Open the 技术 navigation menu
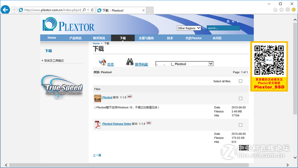The width and height of the screenshot is (298, 168). point(170,38)
